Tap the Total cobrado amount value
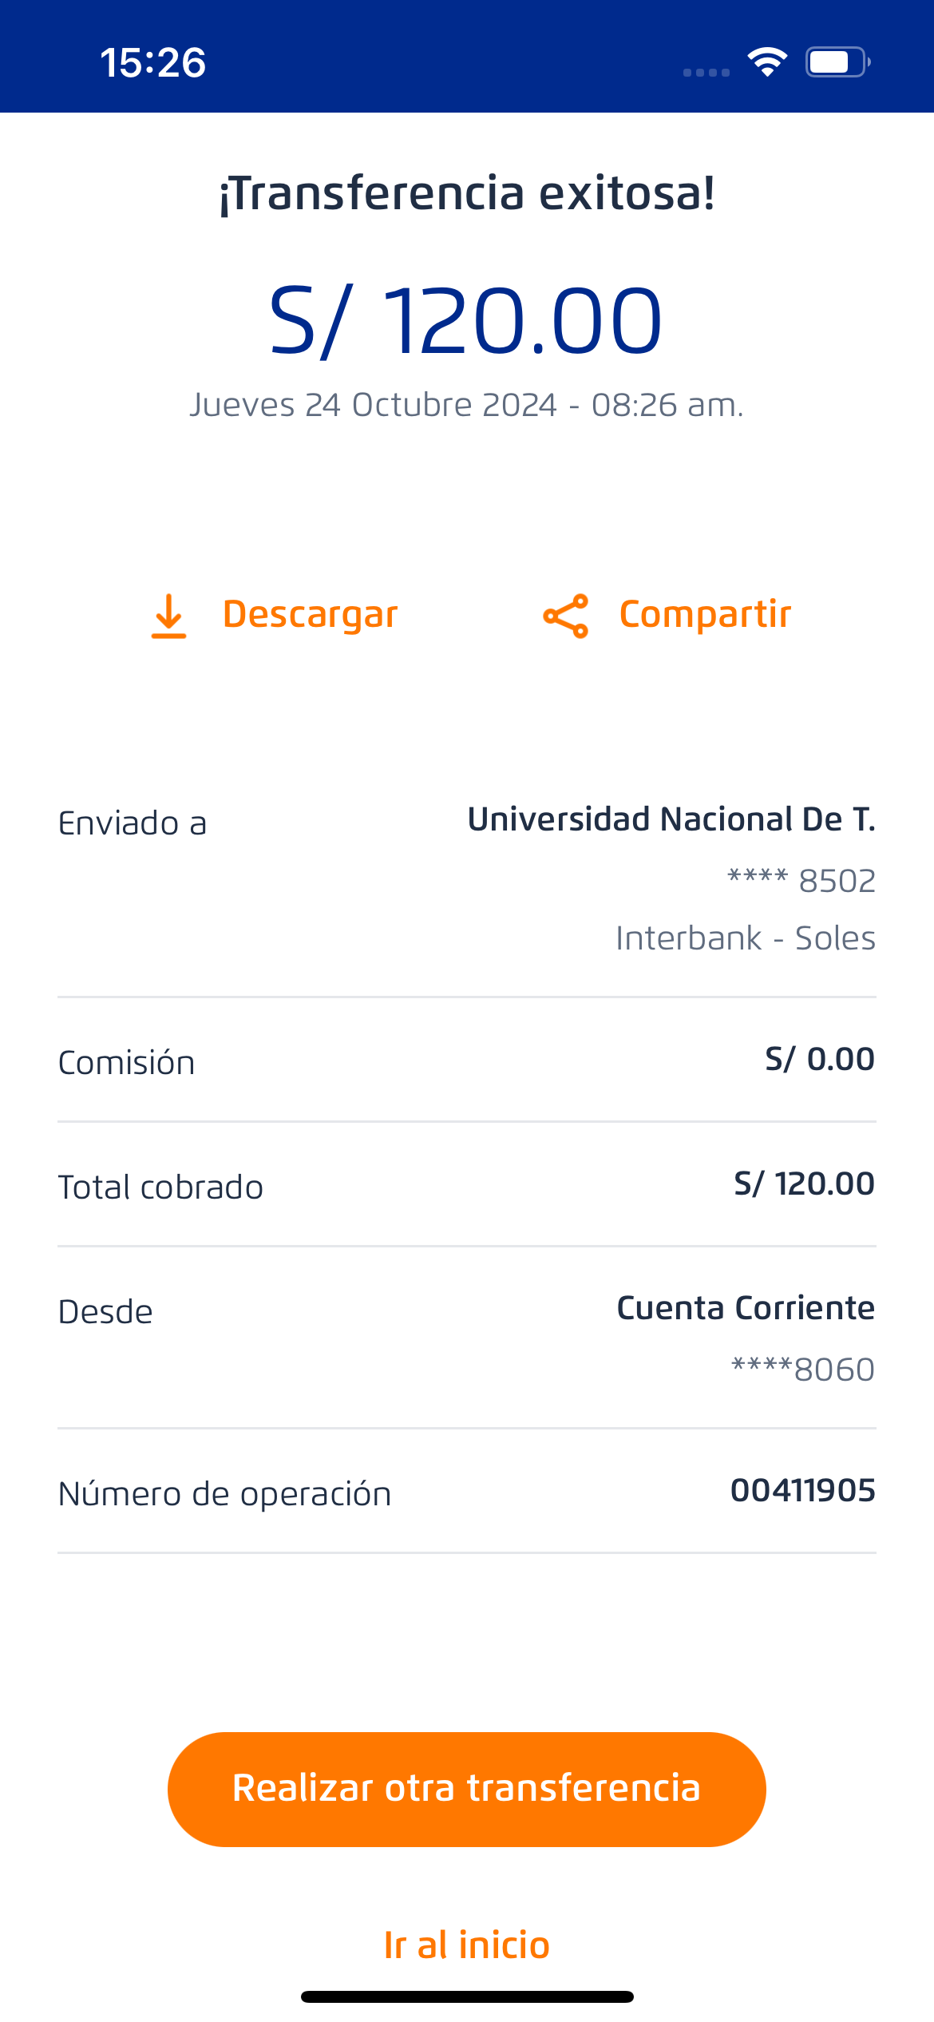The image size is (934, 2022). click(804, 1183)
